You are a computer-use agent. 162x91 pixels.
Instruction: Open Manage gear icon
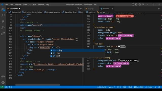pos(3,83)
